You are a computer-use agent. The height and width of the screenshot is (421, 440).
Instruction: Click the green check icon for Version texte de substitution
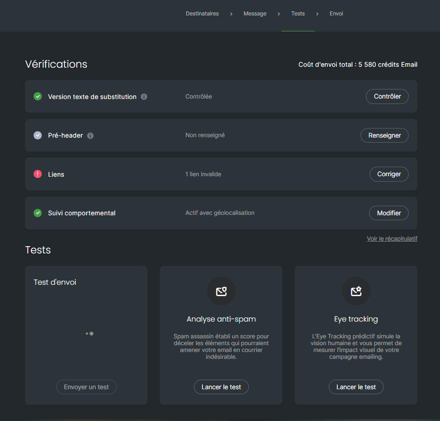pos(38,97)
